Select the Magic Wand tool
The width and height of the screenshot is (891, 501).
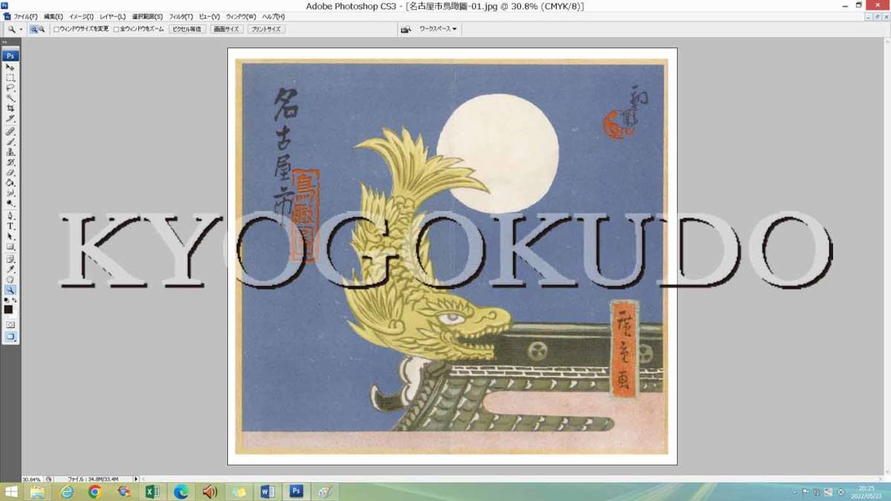(x=10, y=98)
